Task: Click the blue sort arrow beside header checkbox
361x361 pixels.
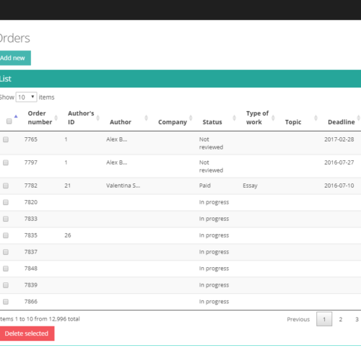Action: pyautogui.click(x=16, y=116)
